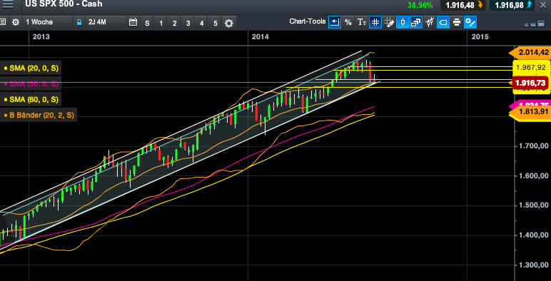Screen dimensions: 551x281
Task: Click the orange 2.014,42 price tag
Action: (x=529, y=53)
